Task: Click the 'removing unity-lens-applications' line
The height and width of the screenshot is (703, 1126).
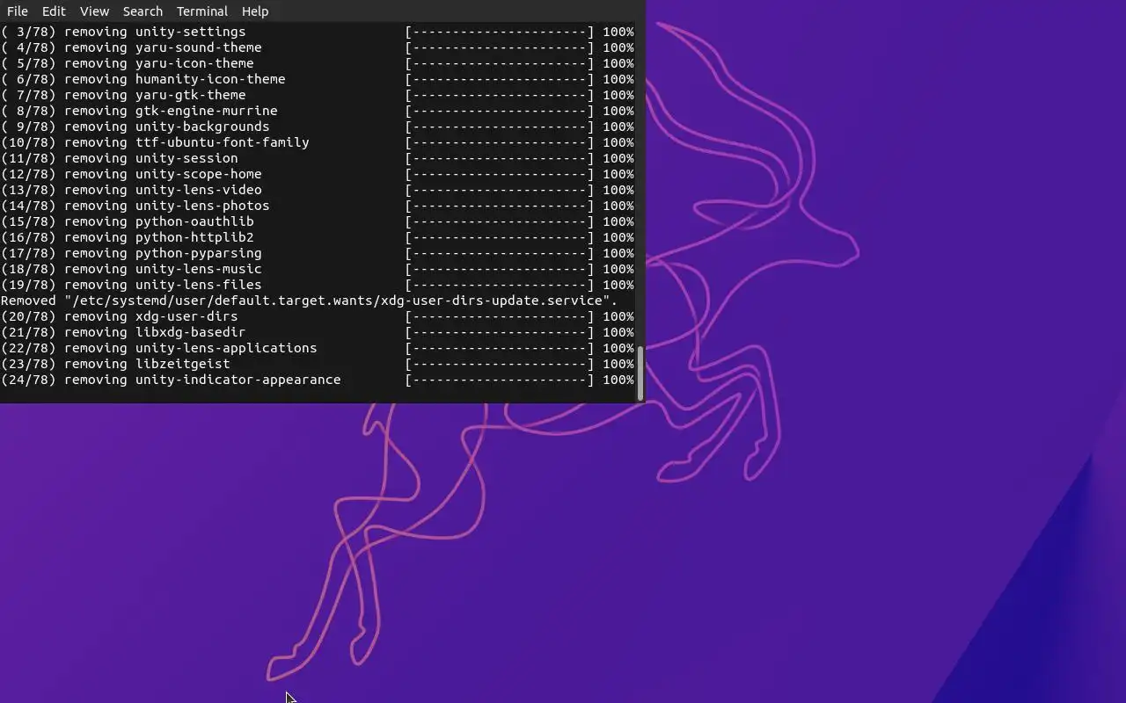Action: (x=317, y=348)
